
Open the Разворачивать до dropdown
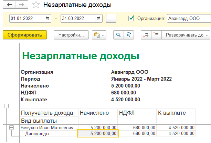pyautogui.click(x=186, y=35)
